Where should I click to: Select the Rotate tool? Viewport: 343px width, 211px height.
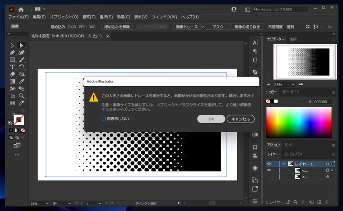click(22, 67)
